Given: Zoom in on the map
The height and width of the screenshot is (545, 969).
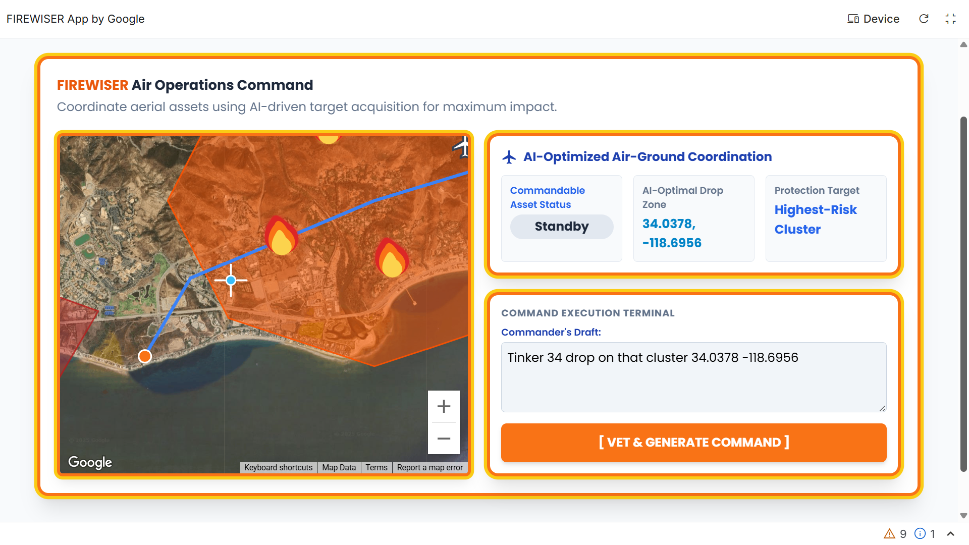Looking at the screenshot, I should point(444,406).
